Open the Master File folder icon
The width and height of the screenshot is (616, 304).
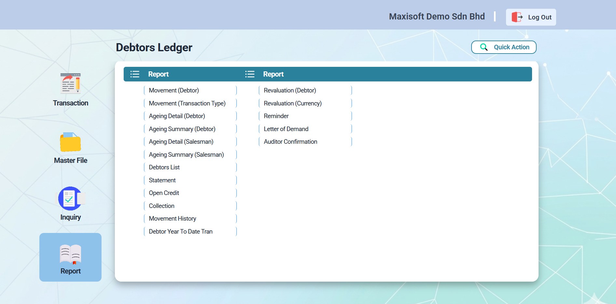[70, 142]
